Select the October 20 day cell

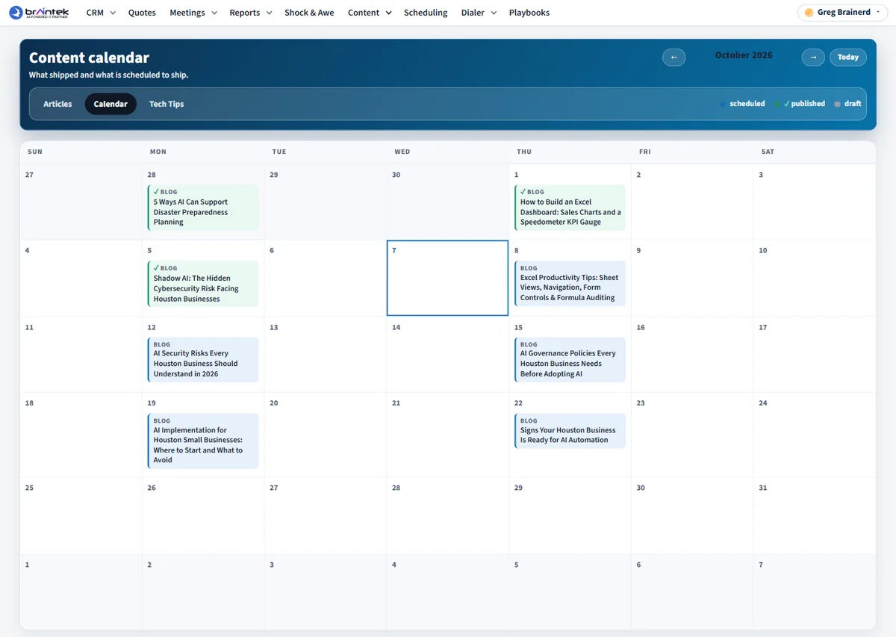325,435
